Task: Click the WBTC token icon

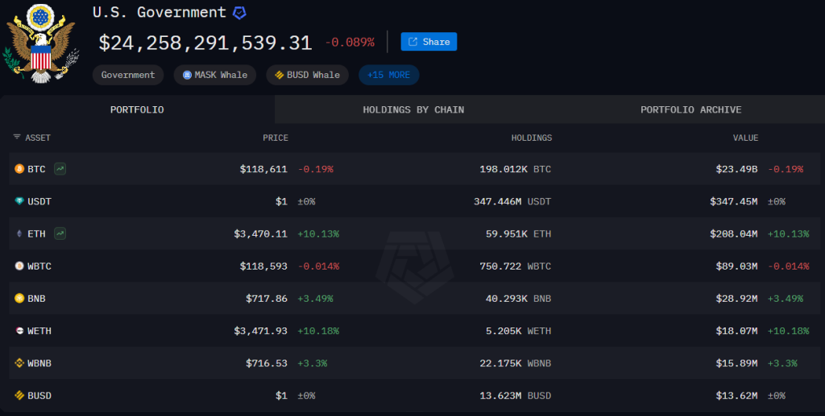Action: (x=19, y=266)
